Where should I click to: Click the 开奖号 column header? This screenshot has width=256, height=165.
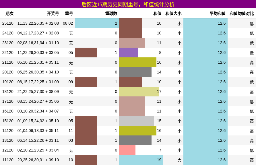(53, 13)
